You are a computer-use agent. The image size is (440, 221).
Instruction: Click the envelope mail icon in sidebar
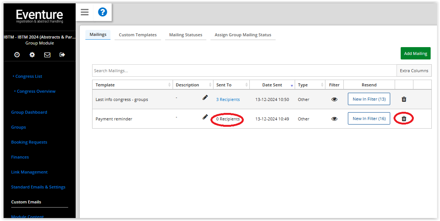(47, 55)
